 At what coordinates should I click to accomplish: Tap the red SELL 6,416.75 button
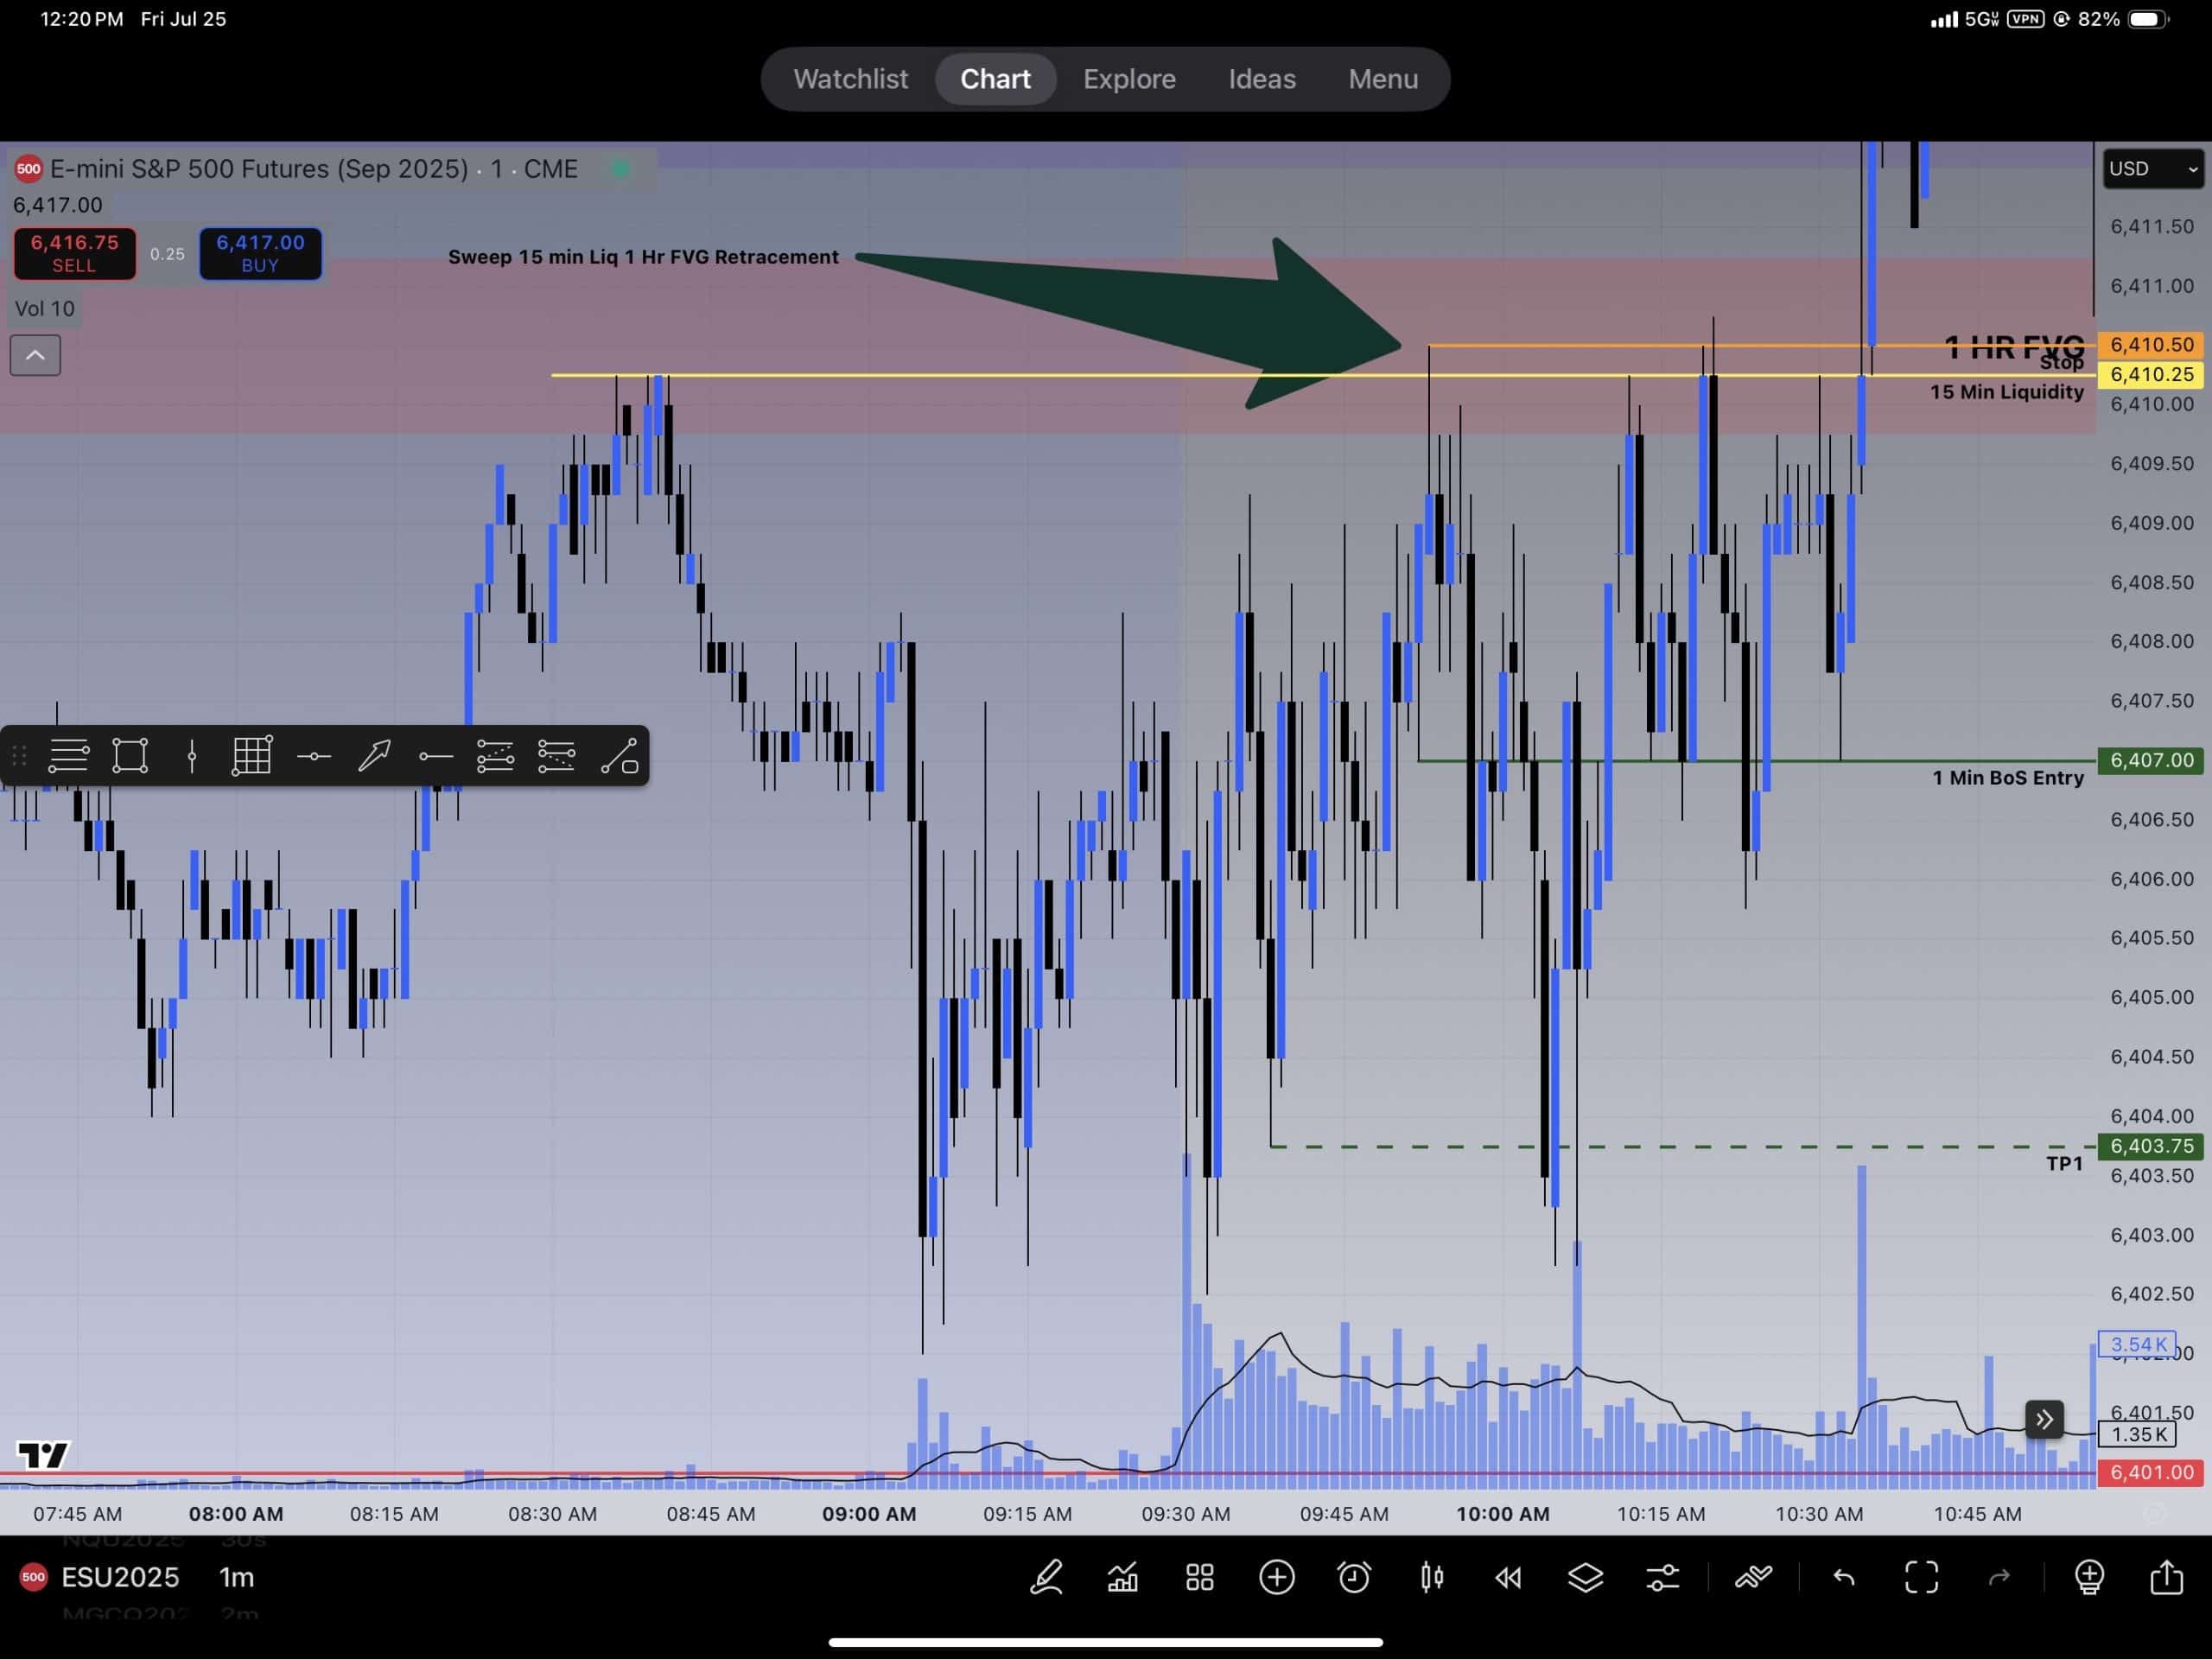pyautogui.click(x=74, y=254)
